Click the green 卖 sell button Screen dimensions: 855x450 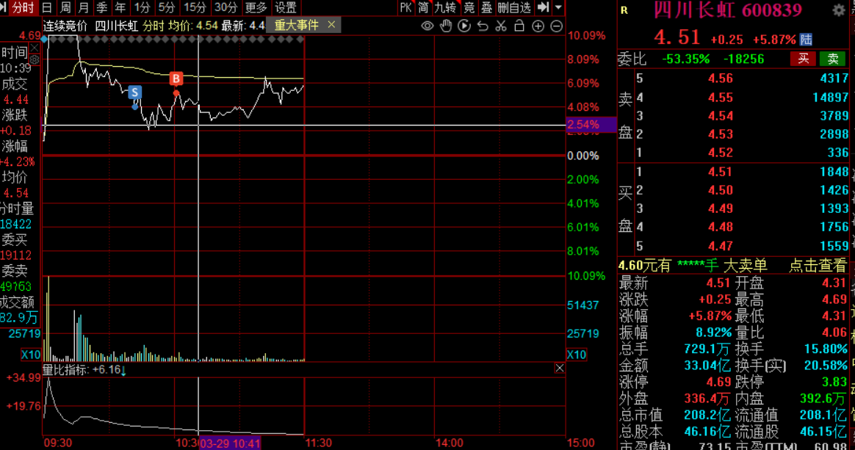pos(833,59)
